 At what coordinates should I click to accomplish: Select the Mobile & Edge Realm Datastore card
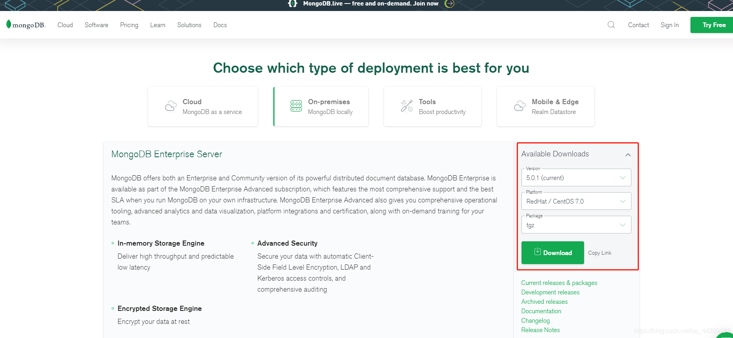(x=546, y=107)
